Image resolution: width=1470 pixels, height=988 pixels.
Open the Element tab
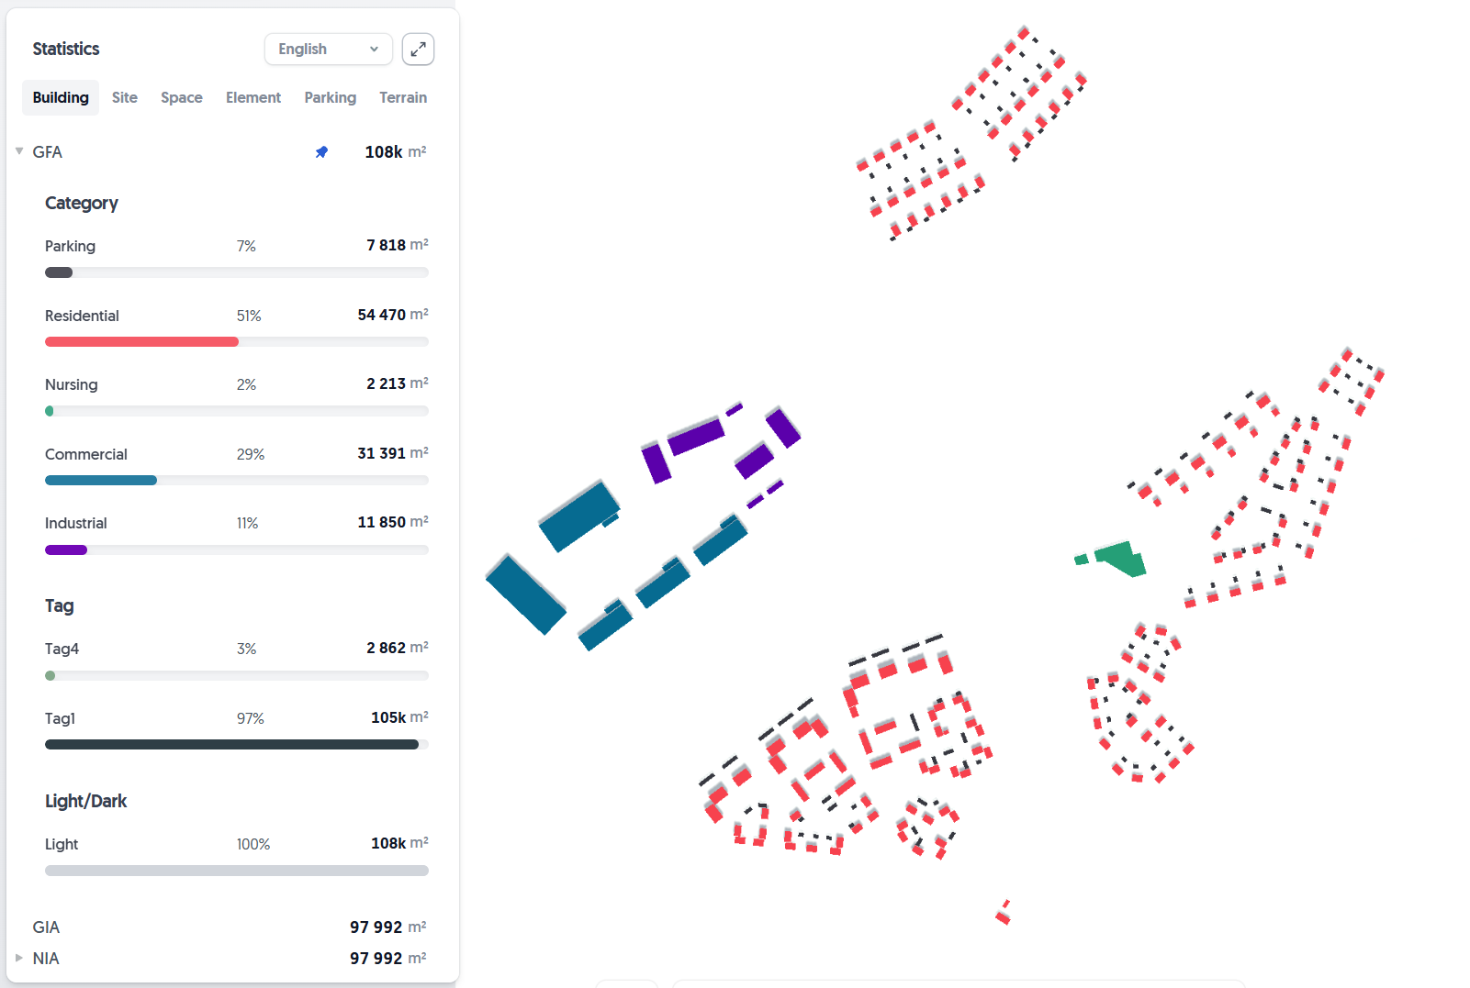coord(253,97)
